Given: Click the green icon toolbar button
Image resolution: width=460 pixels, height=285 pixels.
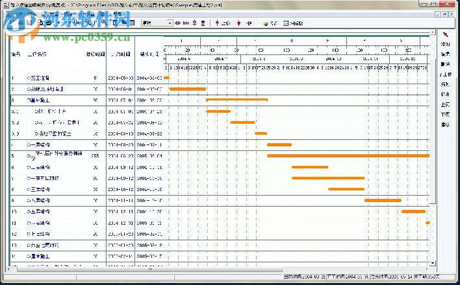Looking at the screenshot, I should pyautogui.click(x=270, y=23).
